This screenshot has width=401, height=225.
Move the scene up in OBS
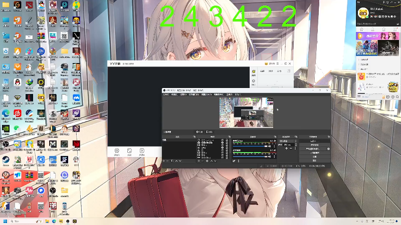[x=176, y=161]
